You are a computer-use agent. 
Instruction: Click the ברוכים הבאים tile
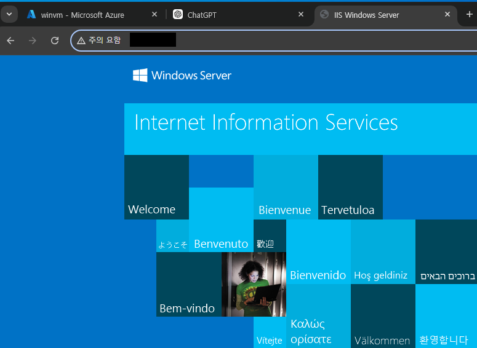coord(446,252)
